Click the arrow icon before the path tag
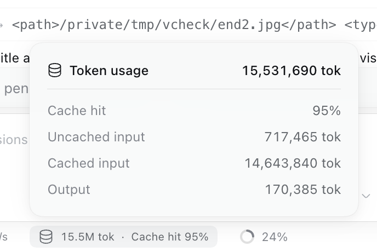Screen dimensions: 377x252 pos(2,25)
